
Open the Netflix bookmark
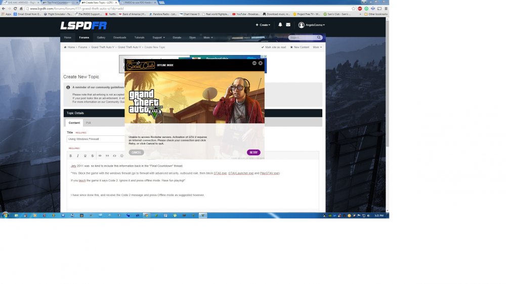click(111, 14)
